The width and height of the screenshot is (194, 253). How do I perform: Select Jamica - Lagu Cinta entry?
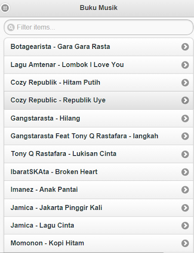[x=99, y=225]
